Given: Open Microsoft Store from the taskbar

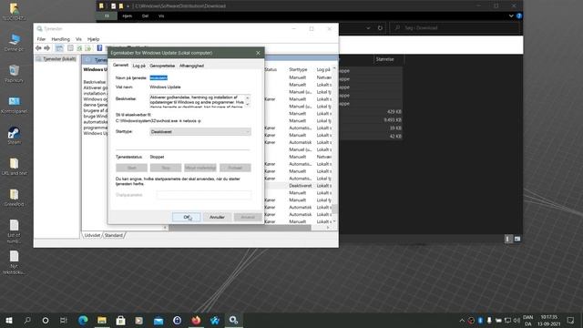Looking at the screenshot, I should 120,320.
